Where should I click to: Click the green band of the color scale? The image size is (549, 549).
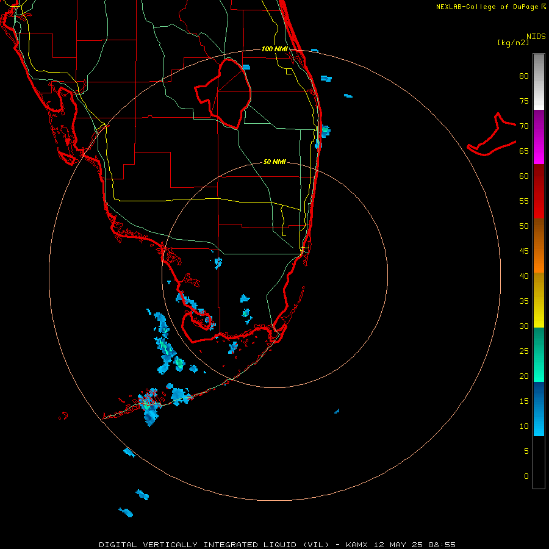coord(539,354)
